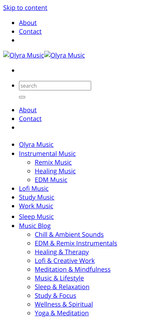Open the Meditation & Mindfulness category
The width and height of the screenshot is (148, 322).
click(x=73, y=269)
